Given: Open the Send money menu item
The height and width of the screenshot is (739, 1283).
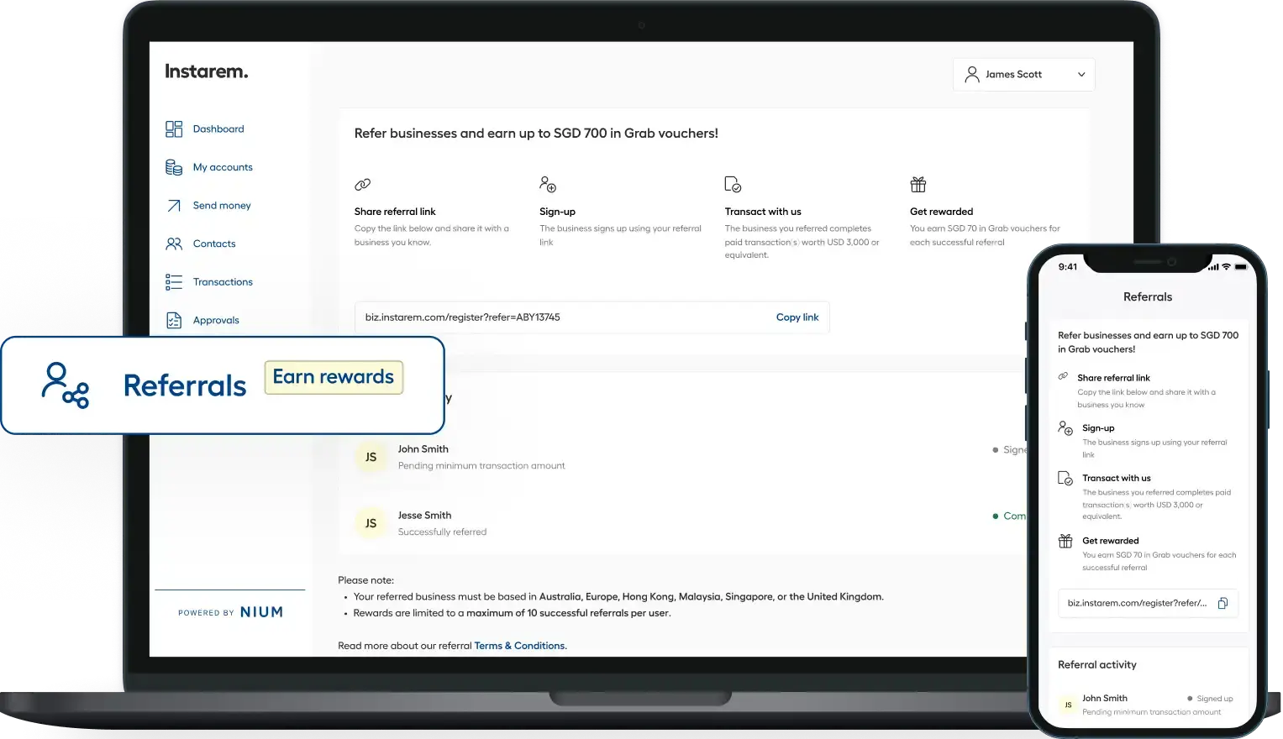Looking at the screenshot, I should coord(222,206).
